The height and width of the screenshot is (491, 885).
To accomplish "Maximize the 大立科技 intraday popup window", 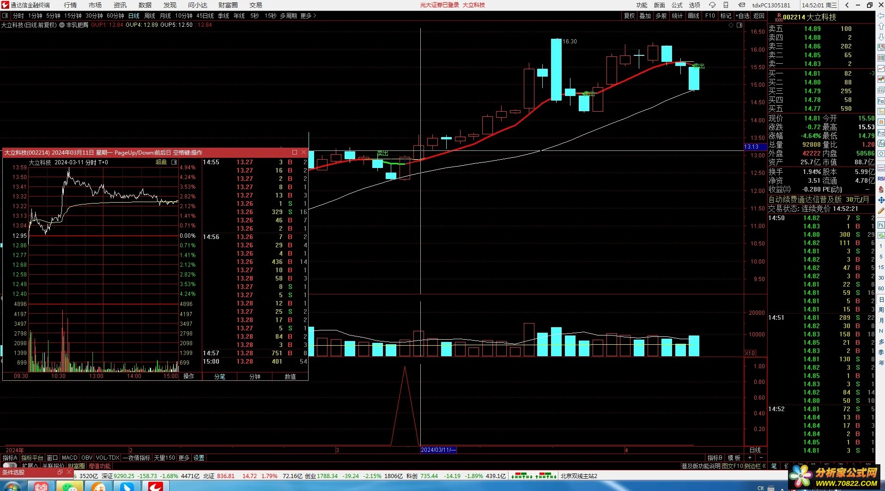I will [x=295, y=152].
